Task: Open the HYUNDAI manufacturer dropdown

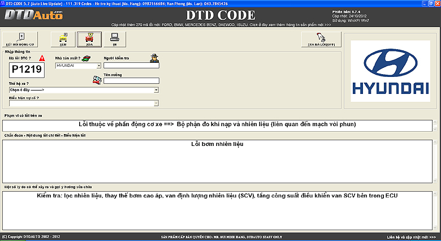Action: (x=99, y=66)
